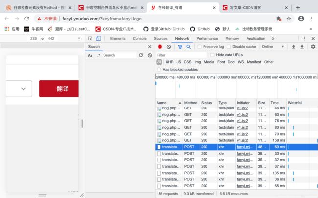Clear the network log icon
Screen dimensions: 318x198
pyautogui.click(x=169, y=47)
